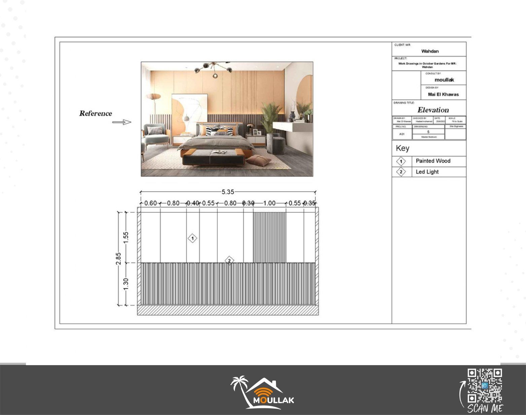Click the 1.00 dimension above slatted panel
The height and width of the screenshot is (415, 526).
(x=269, y=203)
